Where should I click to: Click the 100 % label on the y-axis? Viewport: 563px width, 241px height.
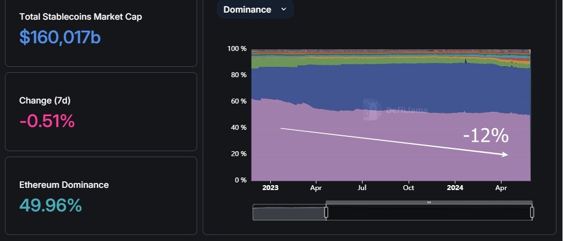237,49
